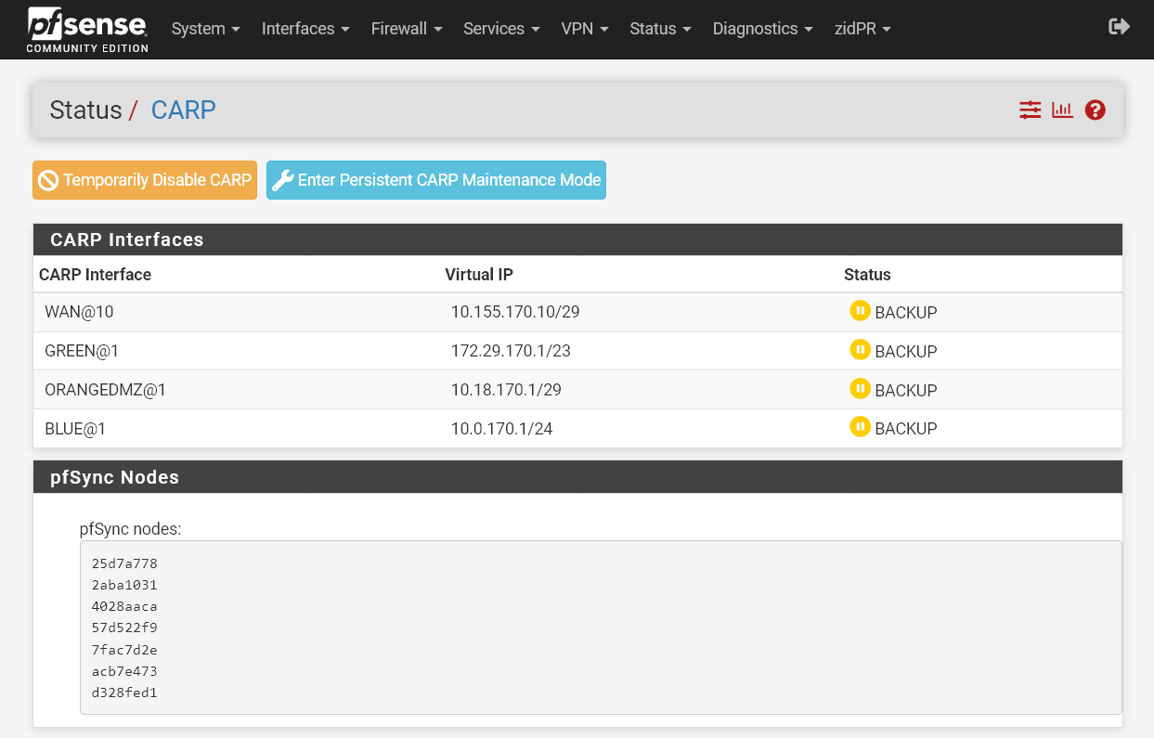1154x738 pixels.
Task: Toggle persistent CARP maintenance mode
Action: [x=436, y=180]
